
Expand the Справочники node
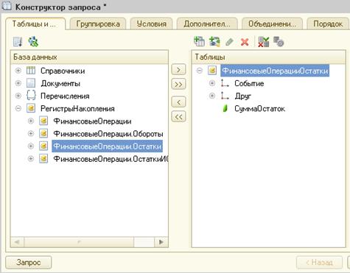[18, 71]
